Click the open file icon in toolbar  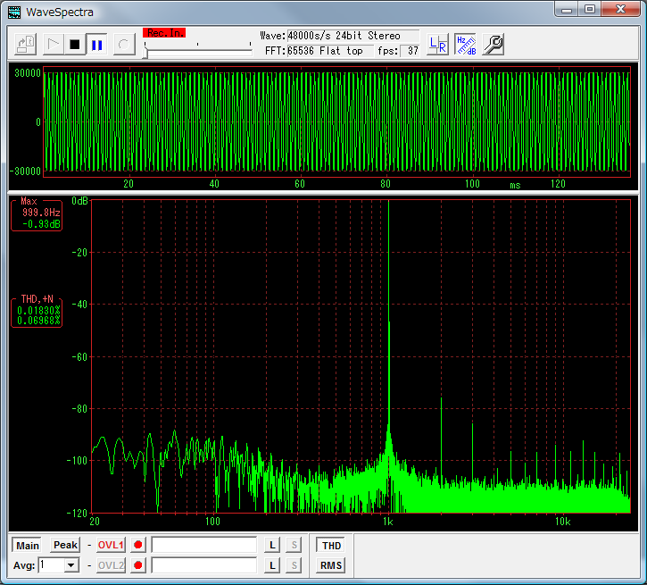(x=26, y=44)
